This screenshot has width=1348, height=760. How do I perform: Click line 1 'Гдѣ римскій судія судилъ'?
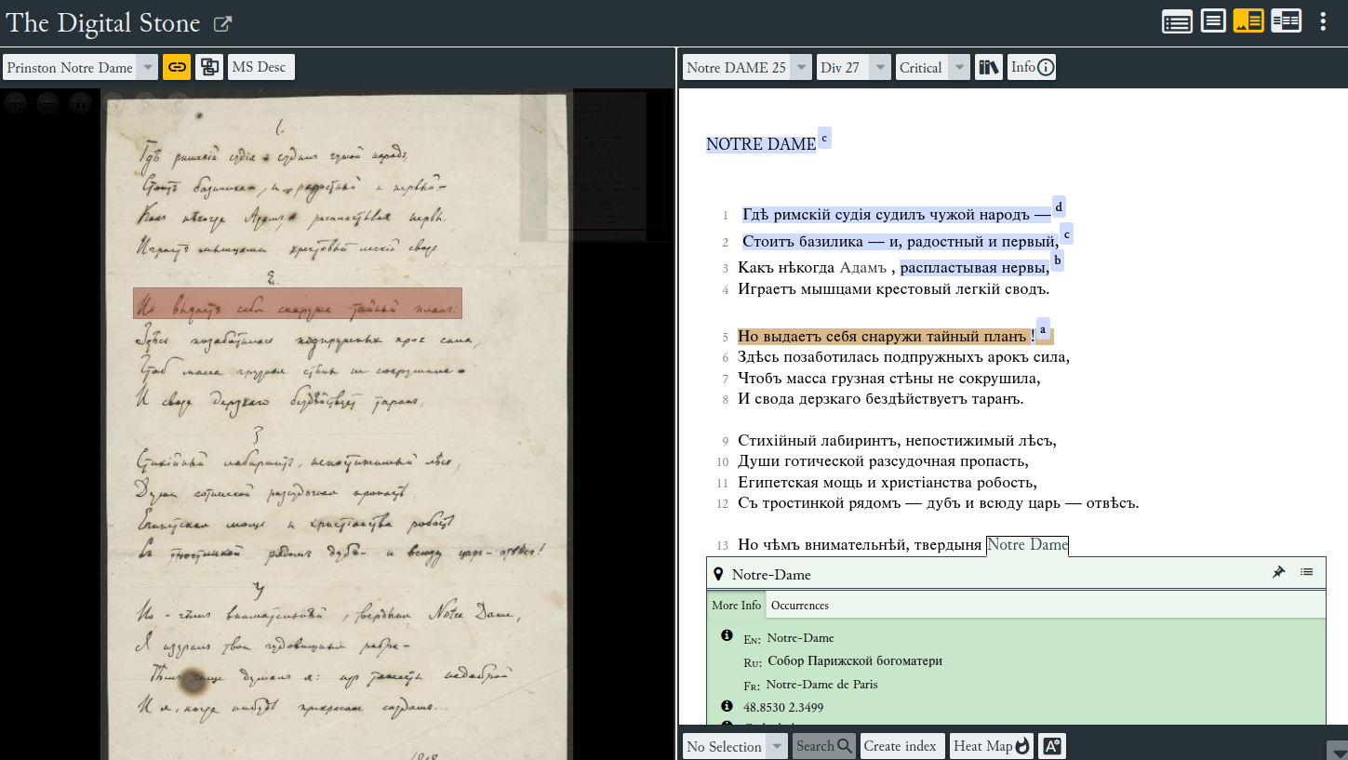point(896,215)
